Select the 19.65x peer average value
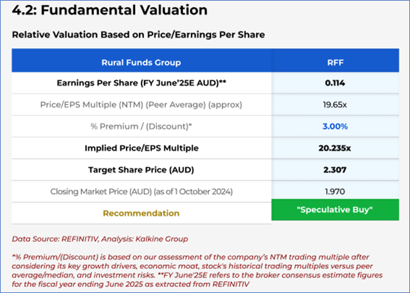This screenshot has width=410, height=293. click(x=335, y=105)
